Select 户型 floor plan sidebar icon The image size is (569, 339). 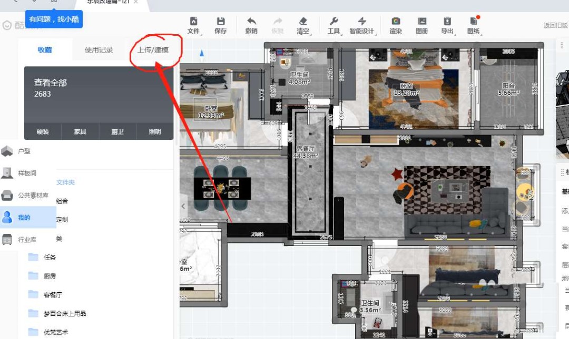coord(7,151)
